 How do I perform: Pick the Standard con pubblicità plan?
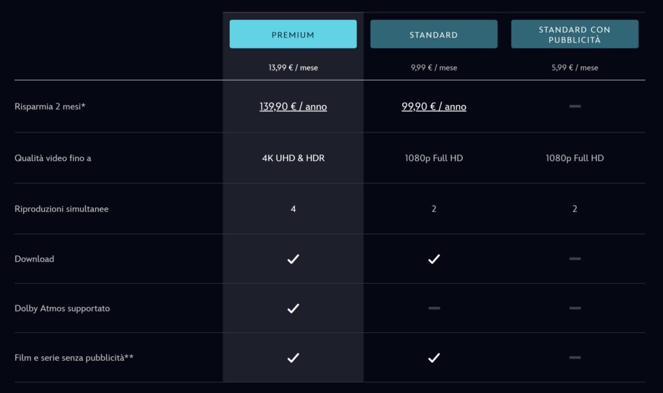(574, 34)
